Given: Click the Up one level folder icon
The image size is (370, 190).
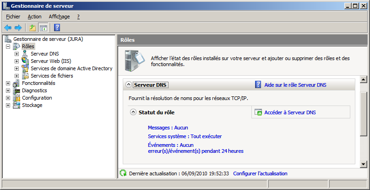Looking at the screenshot, I should 33,28.
